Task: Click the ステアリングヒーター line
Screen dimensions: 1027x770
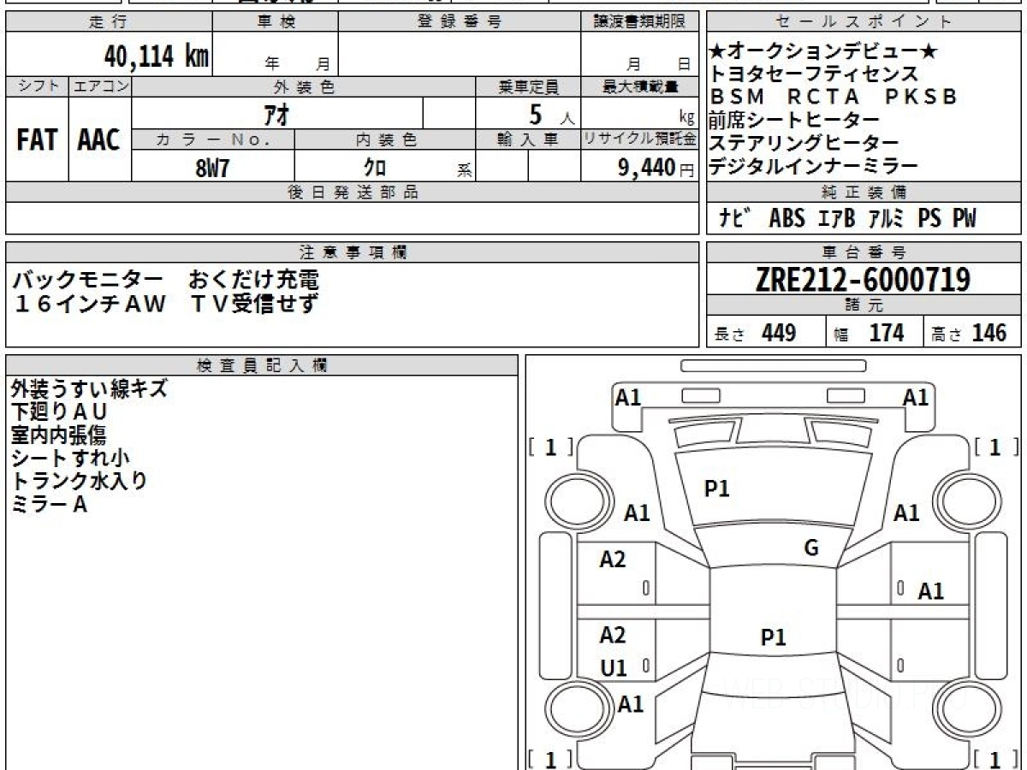Action: [x=804, y=142]
